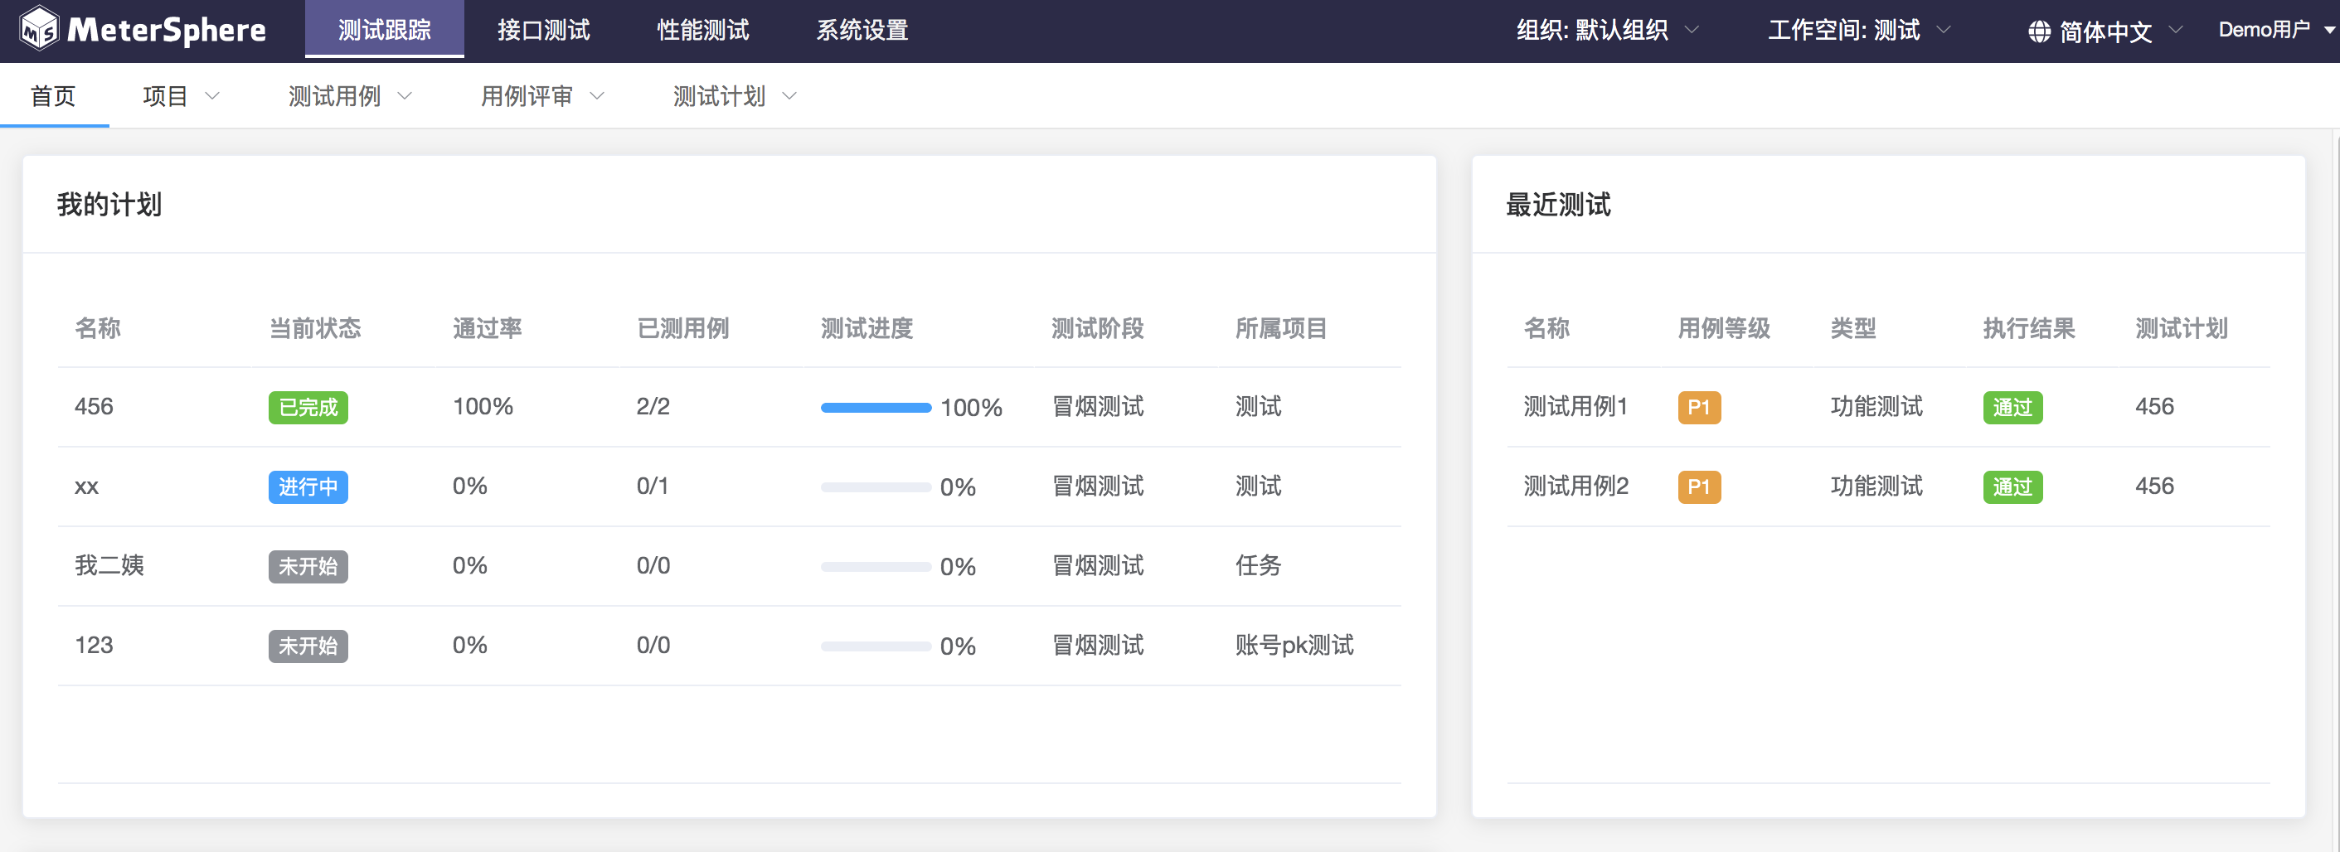
Task: Click the 已完成 status tag for plan 456
Action: [x=308, y=407]
